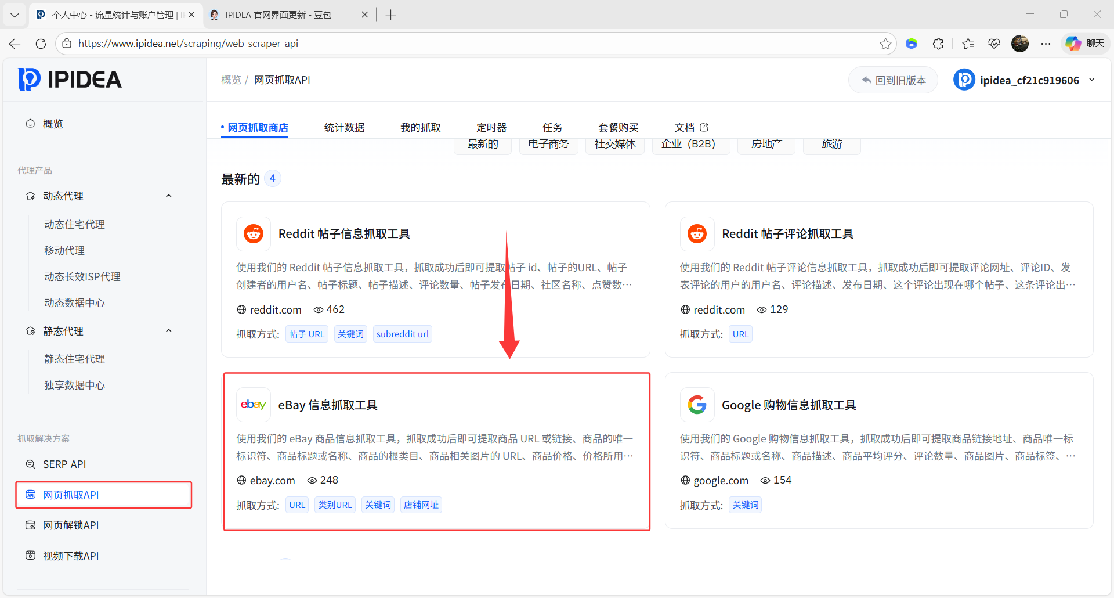The height and width of the screenshot is (598, 1114).
Task: Click the 概览 breadcrumb link
Action: pos(231,80)
